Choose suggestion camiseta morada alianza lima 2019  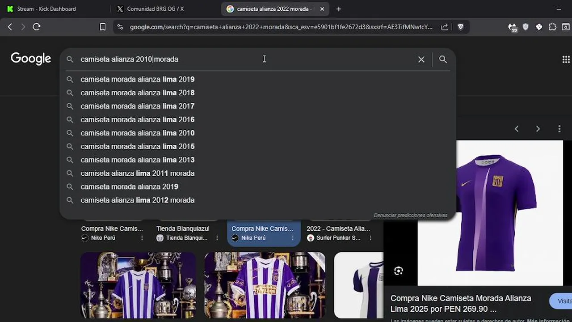click(258, 79)
